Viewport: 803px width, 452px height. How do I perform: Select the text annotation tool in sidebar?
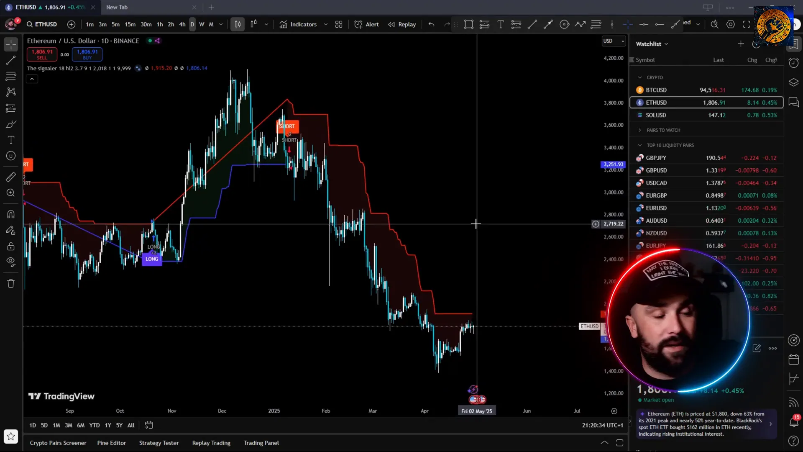click(x=11, y=140)
